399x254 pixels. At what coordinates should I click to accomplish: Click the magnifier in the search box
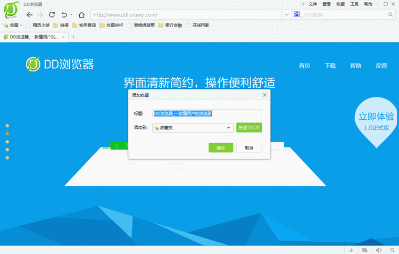[390, 14]
